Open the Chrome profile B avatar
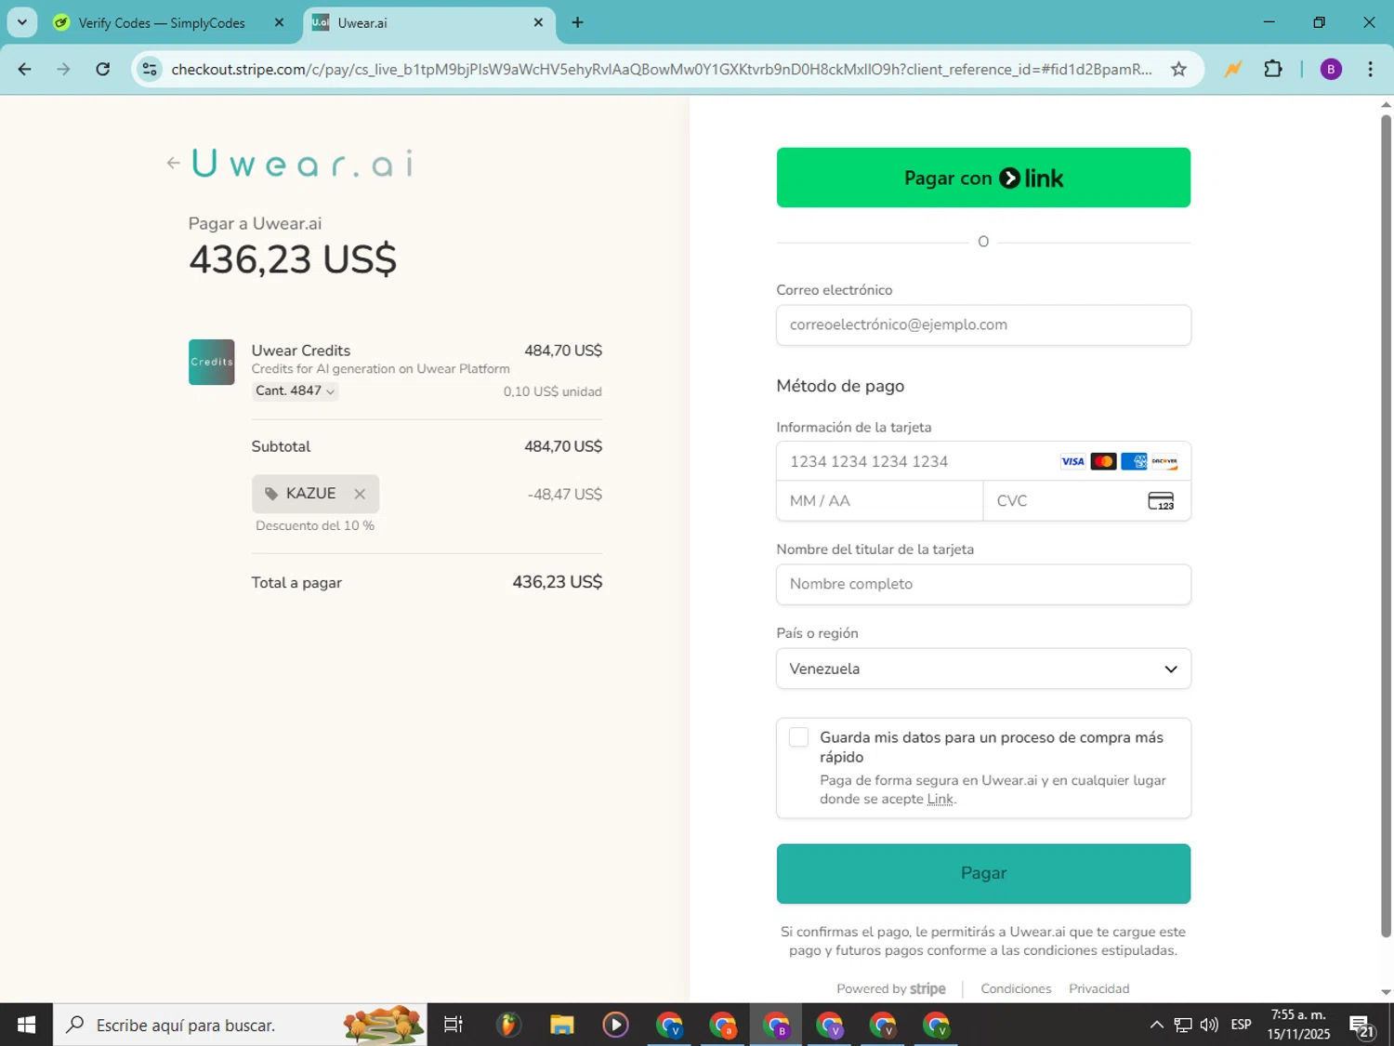This screenshot has width=1394, height=1046. [1331, 70]
